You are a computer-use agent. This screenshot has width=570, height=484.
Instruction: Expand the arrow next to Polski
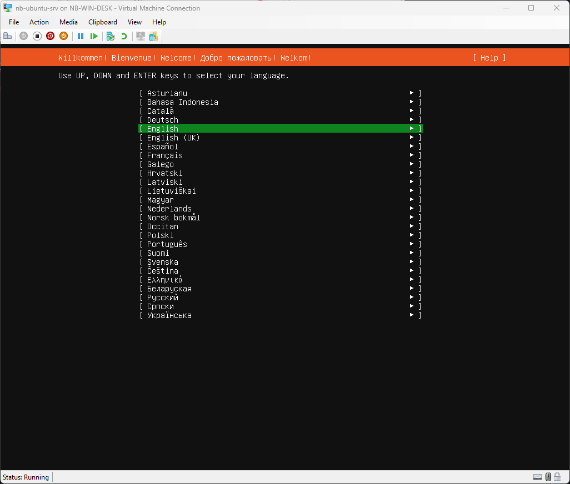[412, 235]
